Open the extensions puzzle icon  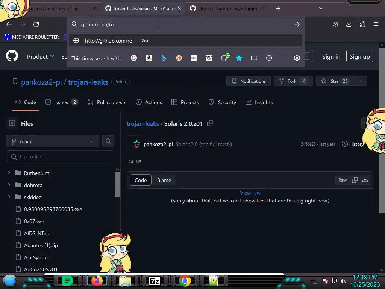(362, 24)
